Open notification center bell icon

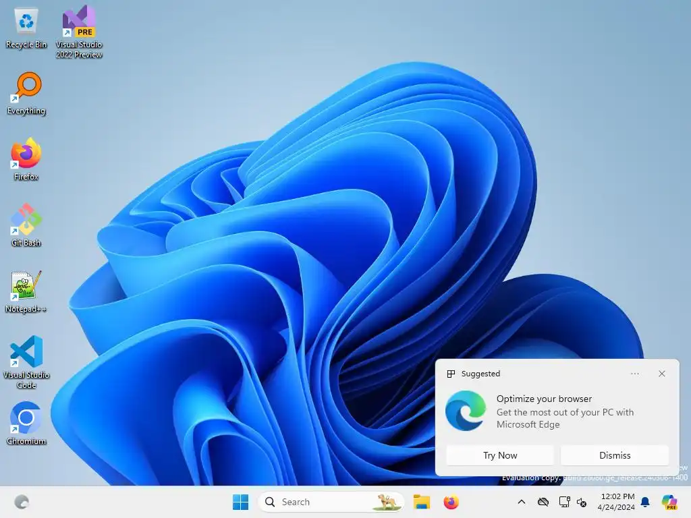[x=645, y=502]
